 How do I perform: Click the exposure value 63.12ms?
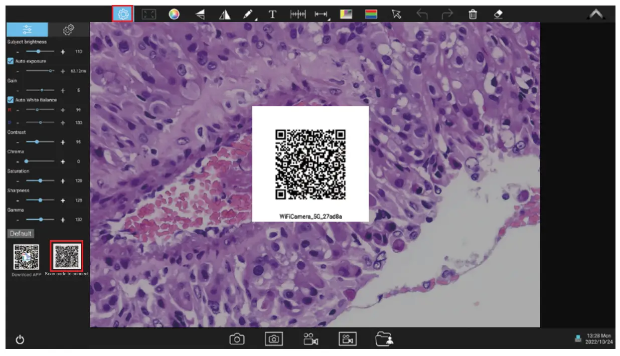pos(78,71)
